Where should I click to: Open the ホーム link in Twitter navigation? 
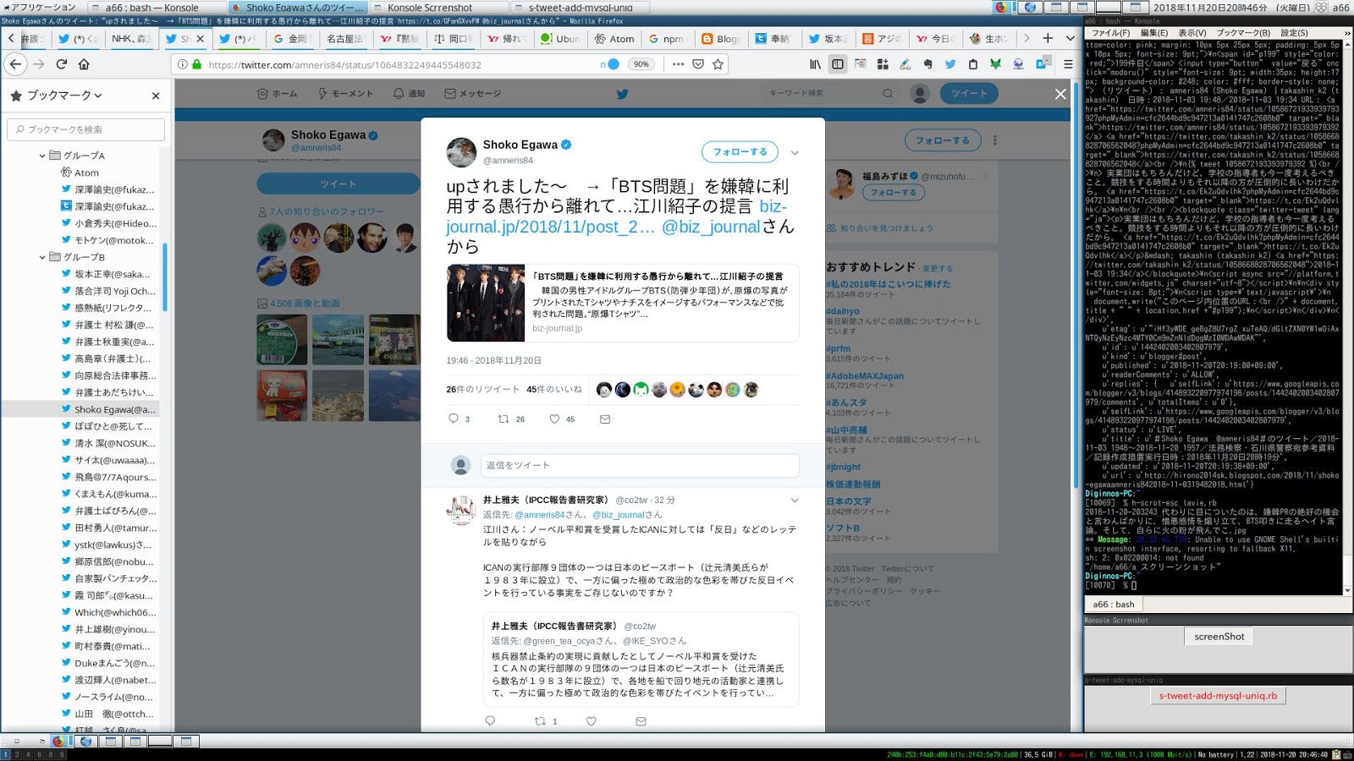click(277, 94)
